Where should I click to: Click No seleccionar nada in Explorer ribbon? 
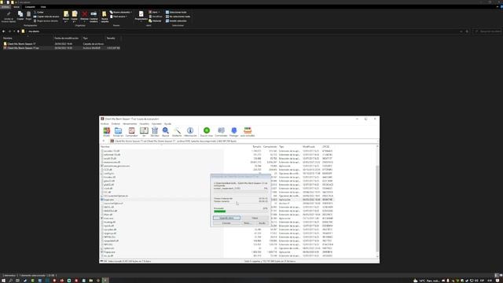178,17
